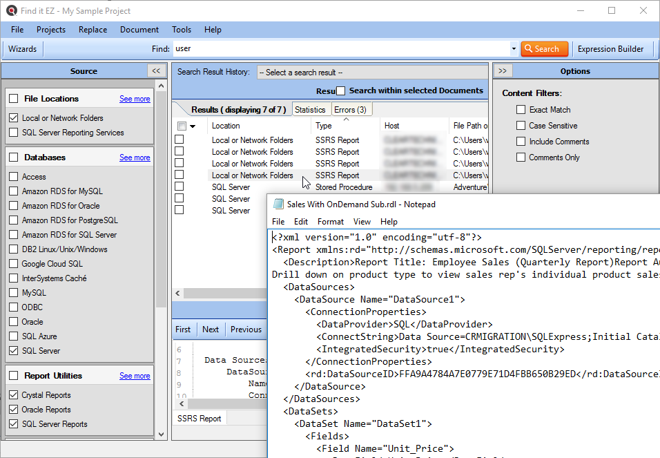Toggle the File Locations group checkbox
The height and width of the screenshot is (458, 660).
click(14, 99)
